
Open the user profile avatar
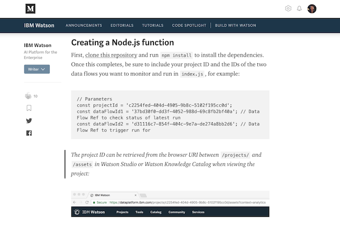pos(312,8)
